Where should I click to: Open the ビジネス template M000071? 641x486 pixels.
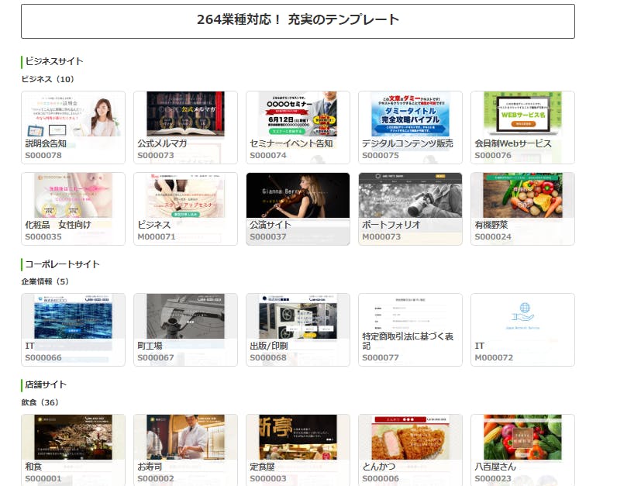185,209
